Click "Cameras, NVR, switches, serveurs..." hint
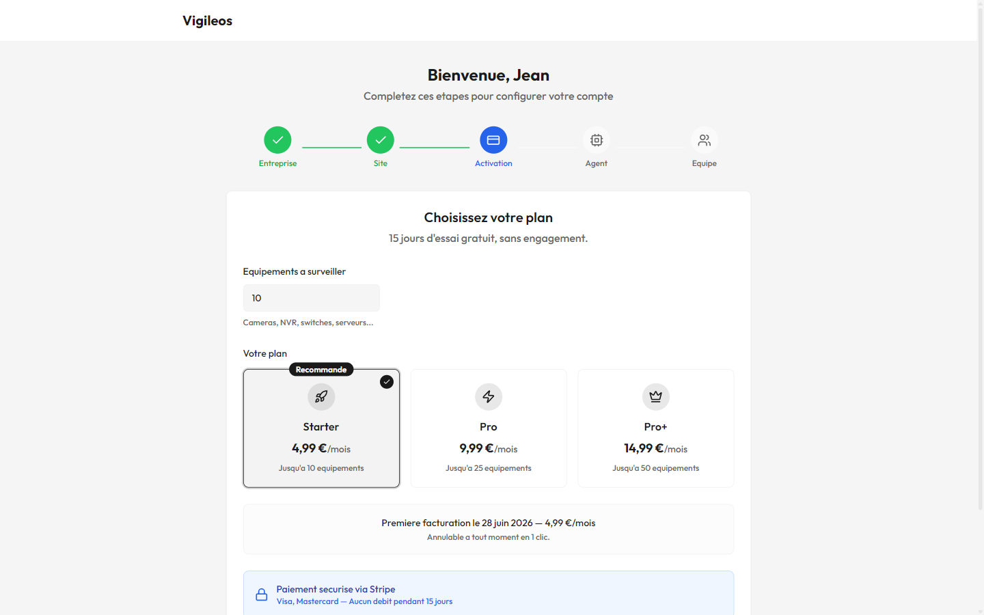 pos(308,323)
